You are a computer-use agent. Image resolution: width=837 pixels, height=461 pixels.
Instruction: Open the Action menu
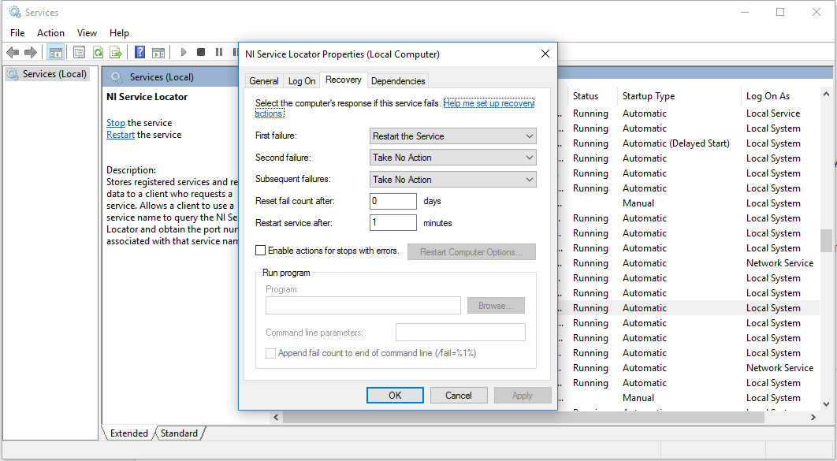(50, 33)
